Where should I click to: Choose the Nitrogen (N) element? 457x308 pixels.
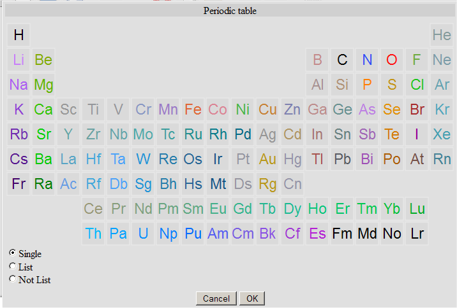pos(367,60)
